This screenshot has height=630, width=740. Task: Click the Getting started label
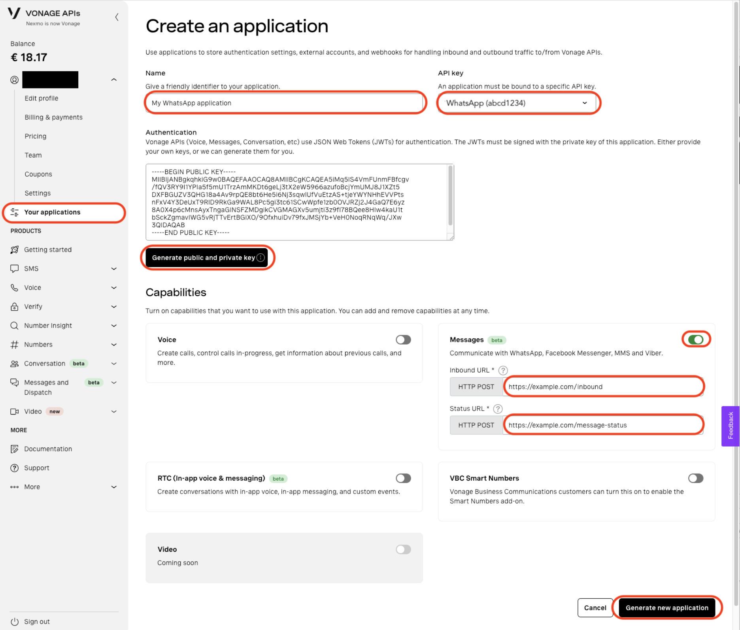[x=48, y=250]
